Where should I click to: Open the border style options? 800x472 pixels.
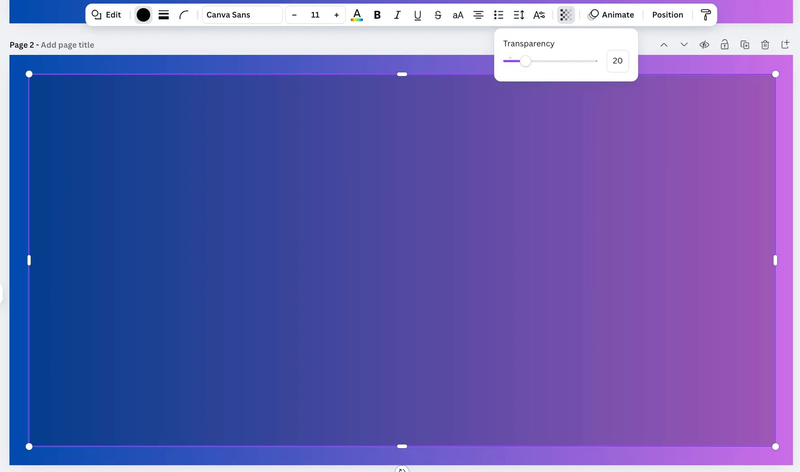click(x=164, y=15)
